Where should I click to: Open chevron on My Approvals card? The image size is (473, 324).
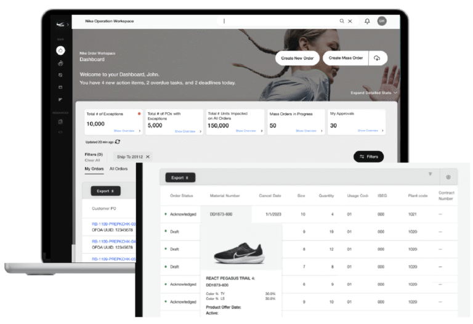383,131
